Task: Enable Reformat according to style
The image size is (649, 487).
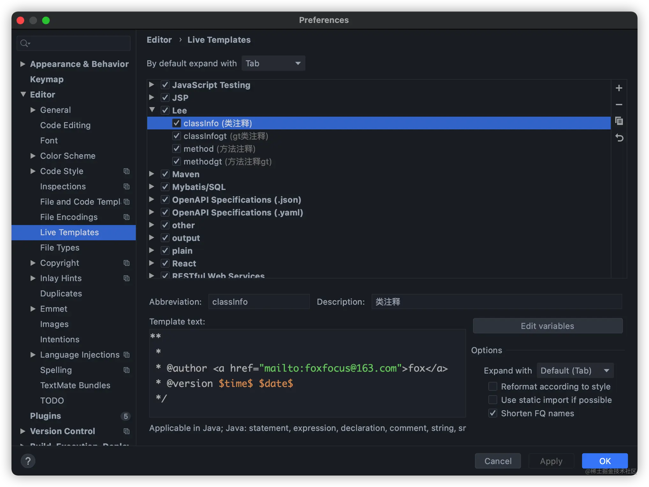Action: [x=492, y=386]
